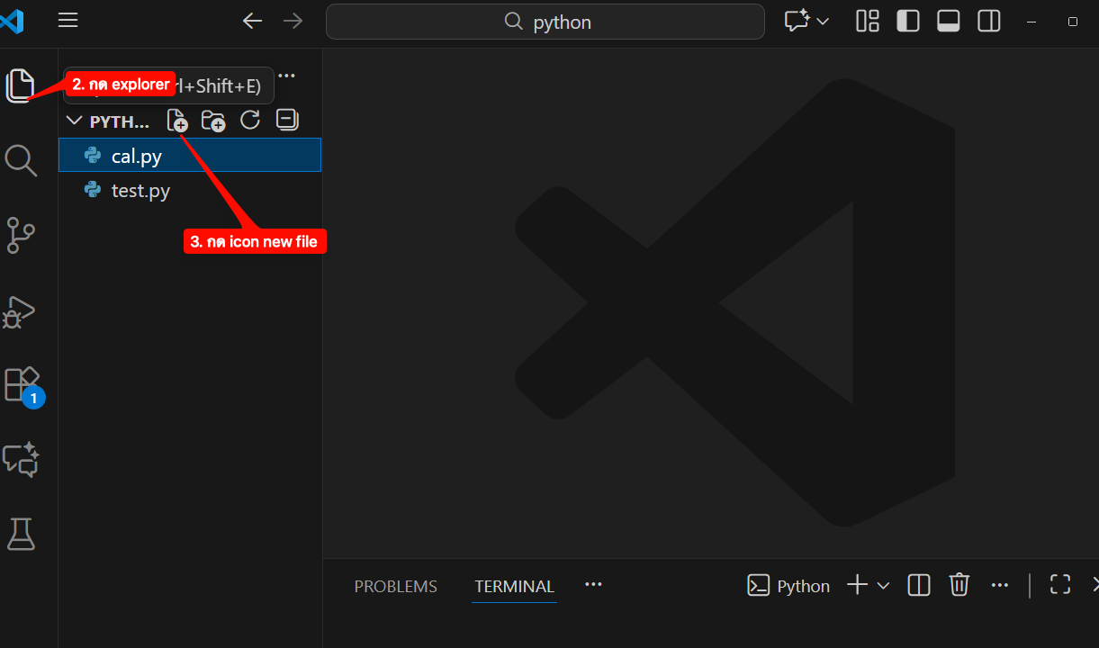
Task: Click the python search command box
Action: (x=545, y=22)
